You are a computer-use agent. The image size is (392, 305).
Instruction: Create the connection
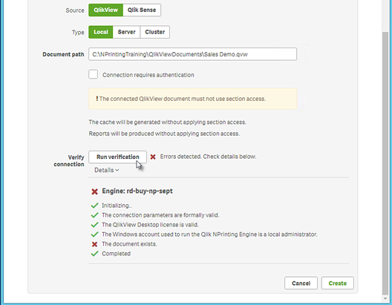click(338, 283)
